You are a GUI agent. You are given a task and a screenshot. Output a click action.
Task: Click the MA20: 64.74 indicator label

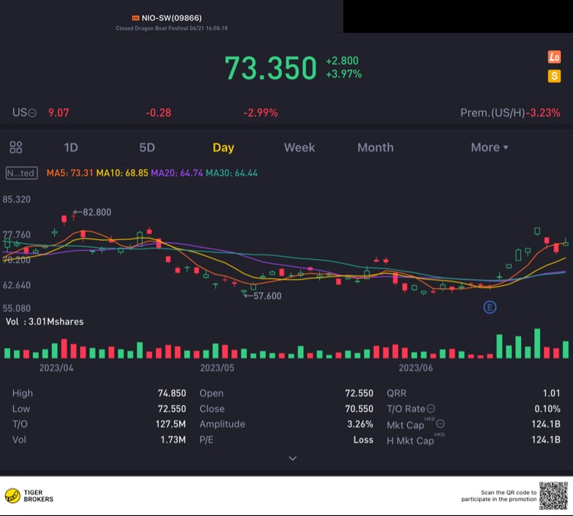[x=177, y=173]
